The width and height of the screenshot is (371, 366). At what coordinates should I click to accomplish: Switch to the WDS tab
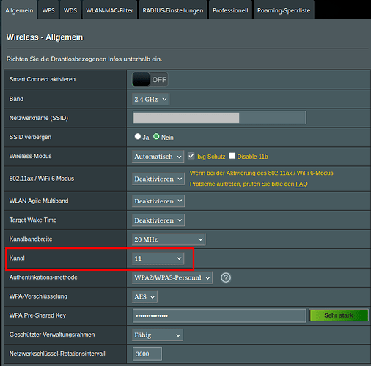pyautogui.click(x=70, y=10)
